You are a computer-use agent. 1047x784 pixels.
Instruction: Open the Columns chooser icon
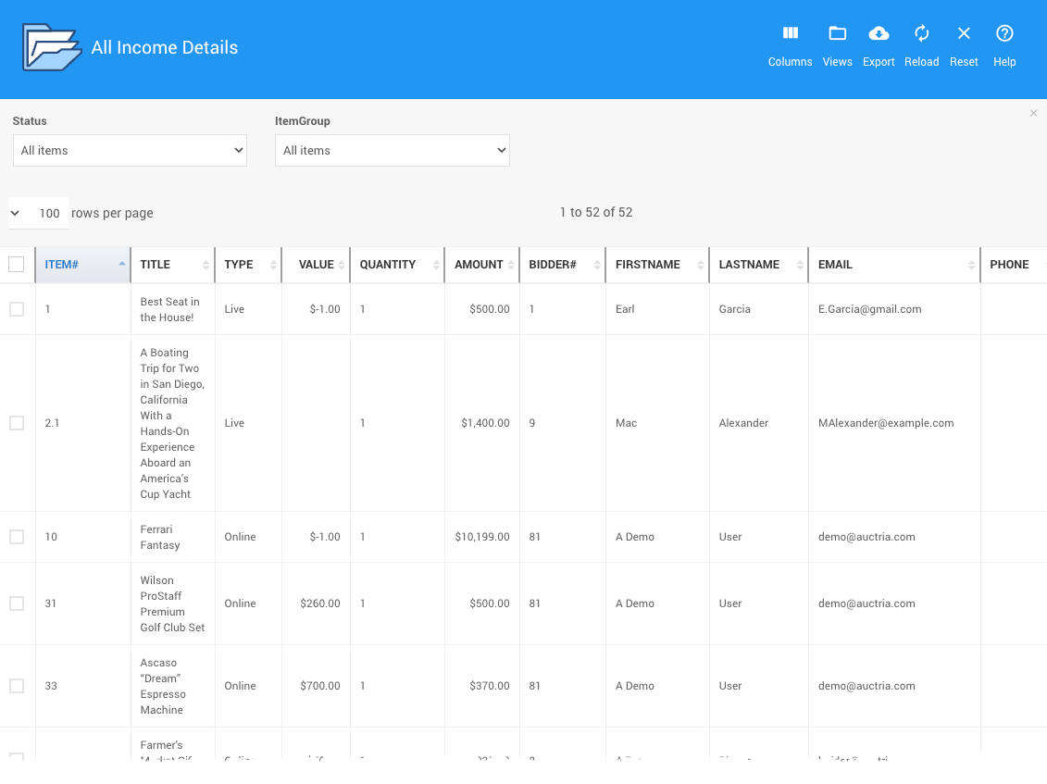tap(790, 34)
